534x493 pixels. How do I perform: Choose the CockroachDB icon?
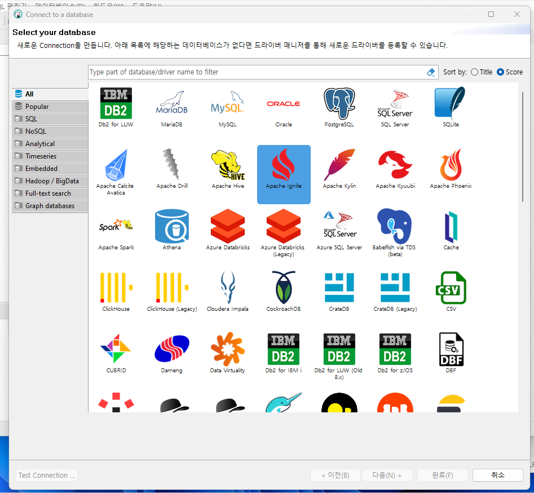tap(283, 288)
